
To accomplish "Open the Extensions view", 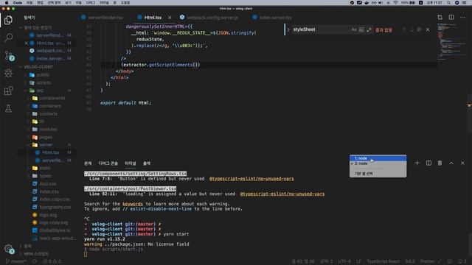I will tap(8, 91).
